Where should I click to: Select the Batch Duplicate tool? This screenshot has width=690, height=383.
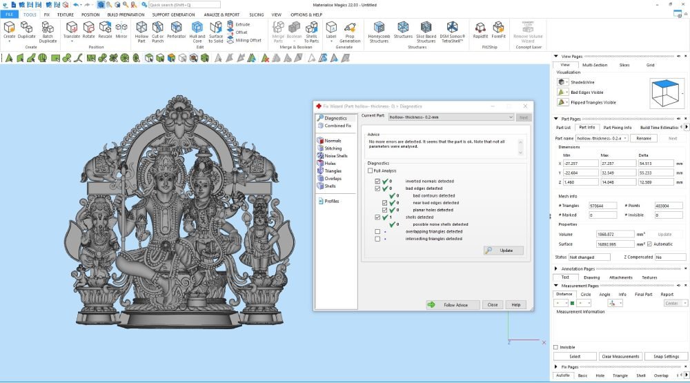[48, 32]
